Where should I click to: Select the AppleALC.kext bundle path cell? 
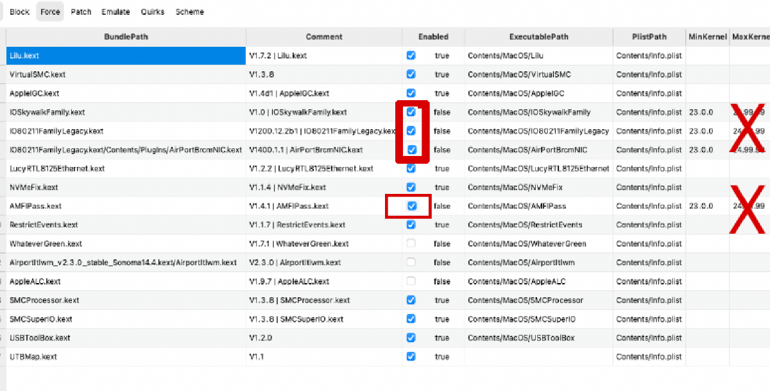tap(126, 281)
